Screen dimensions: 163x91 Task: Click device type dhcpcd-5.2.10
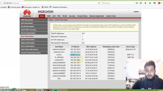point(130,50)
